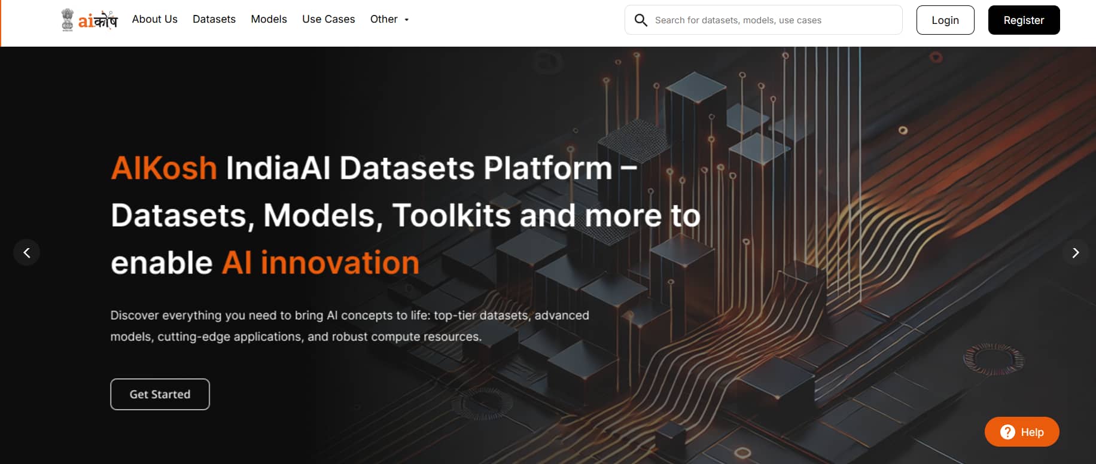Click the Register button
The image size is (1096, 464).
point(1024,20)
